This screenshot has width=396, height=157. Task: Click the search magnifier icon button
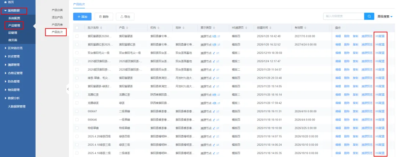point(369,16)
